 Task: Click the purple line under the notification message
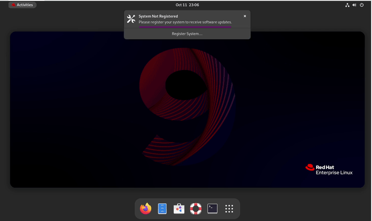[x=185, y=27]
